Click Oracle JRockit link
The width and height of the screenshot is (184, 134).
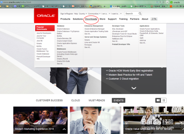tap(62, 59)
